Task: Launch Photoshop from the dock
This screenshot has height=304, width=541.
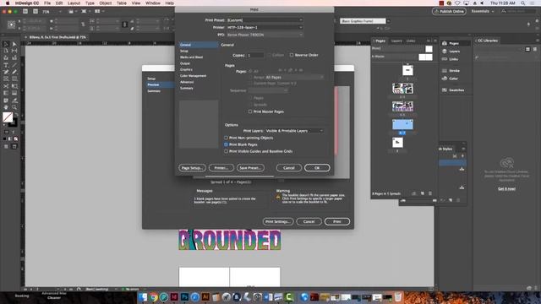Action: (184, 296)
